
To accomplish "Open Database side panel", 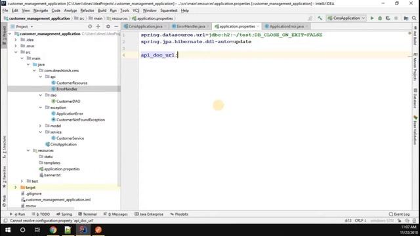I will 415,98.
